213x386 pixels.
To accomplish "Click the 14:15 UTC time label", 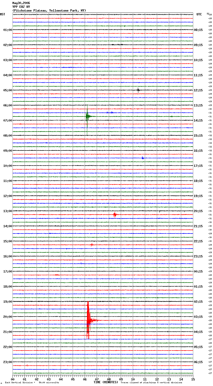I will 198,121.
